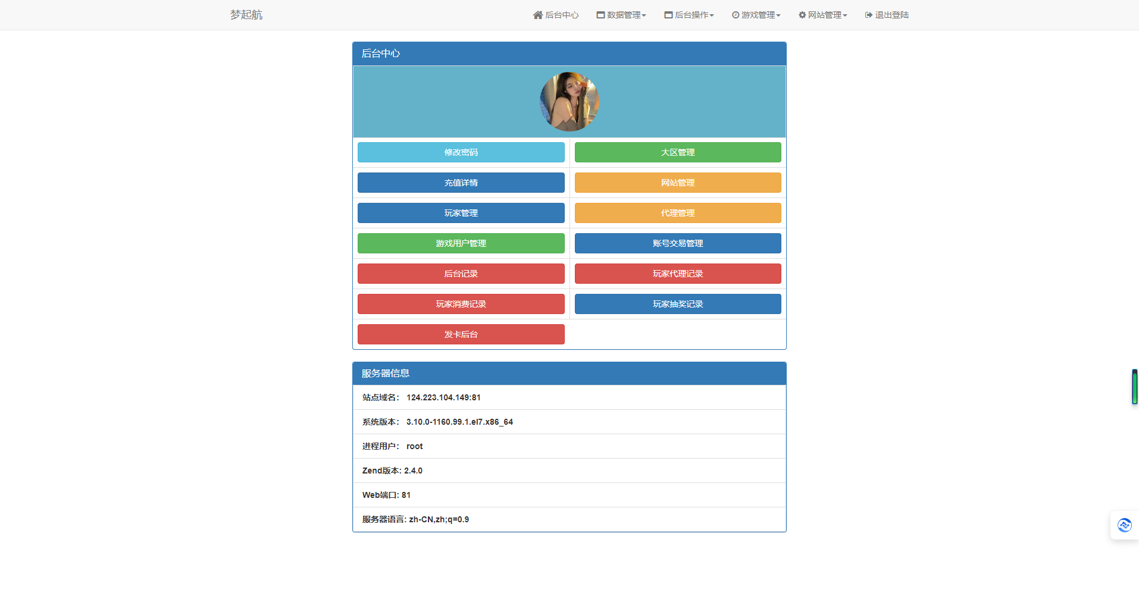The image size is (1139, 599).
Task: Click the Web端口: 81 row
Action: click(x=569, y=495)
